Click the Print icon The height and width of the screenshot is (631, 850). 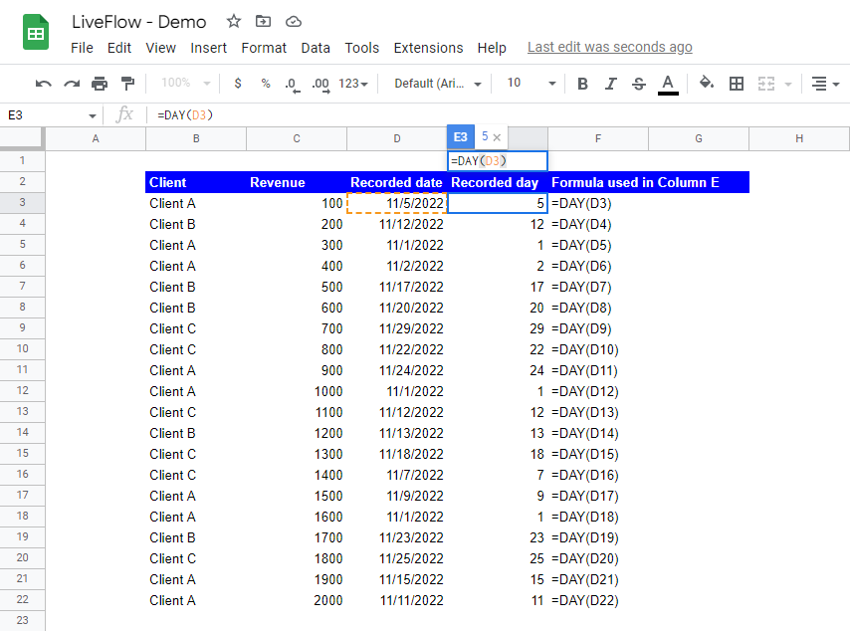click(100, 84)
